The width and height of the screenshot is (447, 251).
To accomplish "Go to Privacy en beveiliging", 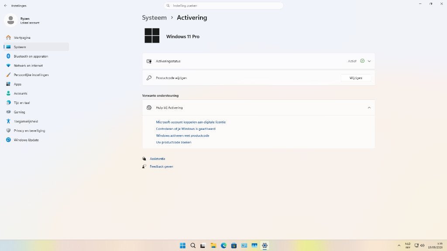I will point(36,131).
